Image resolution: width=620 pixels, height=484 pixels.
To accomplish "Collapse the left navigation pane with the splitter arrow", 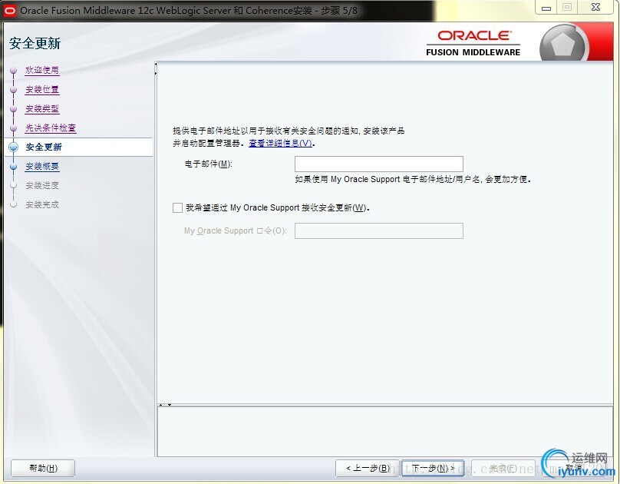I will 156,64.
